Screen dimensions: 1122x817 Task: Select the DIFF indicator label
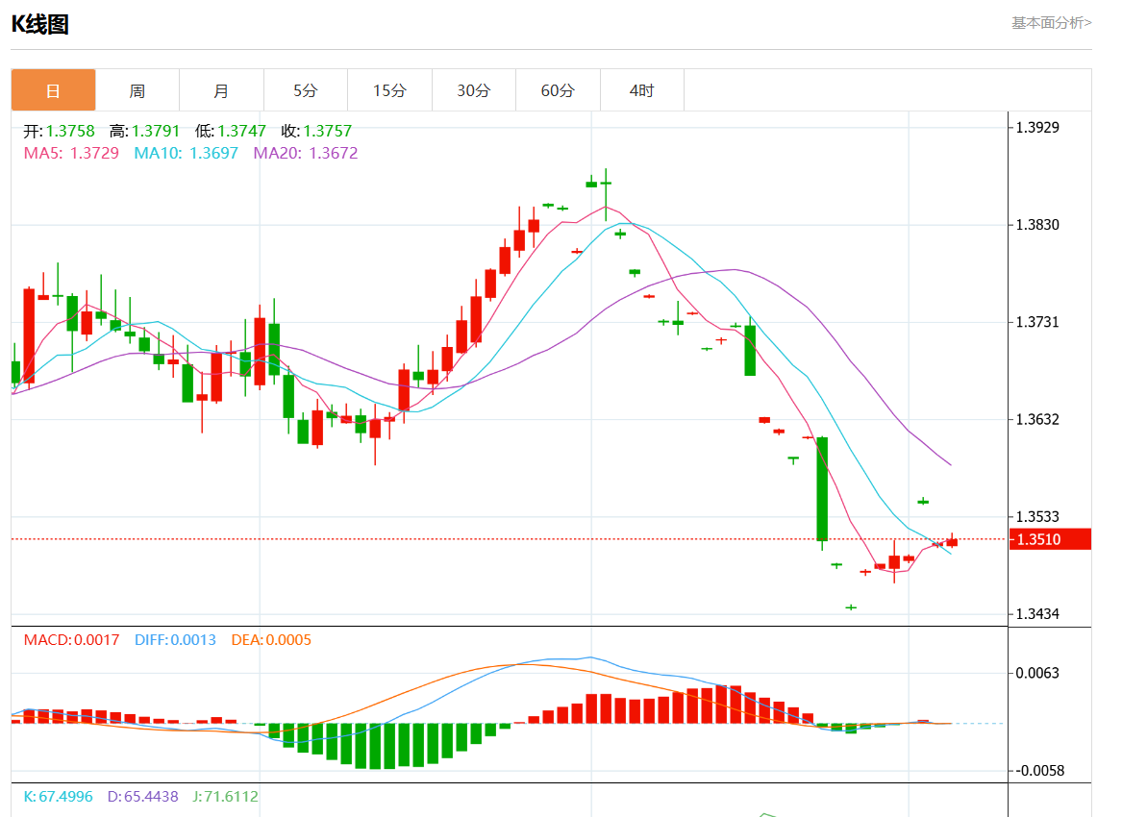175,640
